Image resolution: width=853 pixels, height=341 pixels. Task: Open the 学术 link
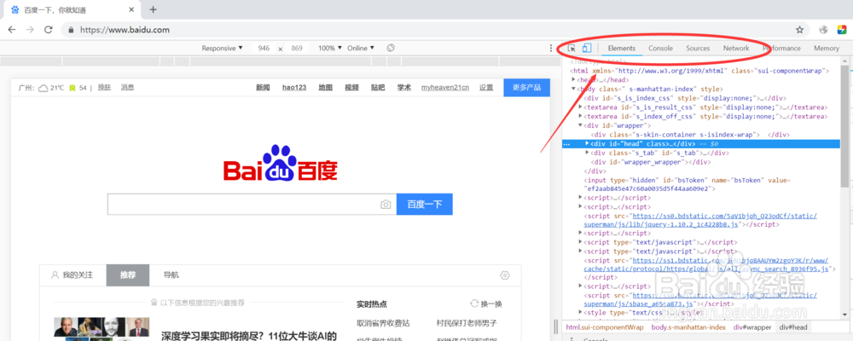(403, 88)
